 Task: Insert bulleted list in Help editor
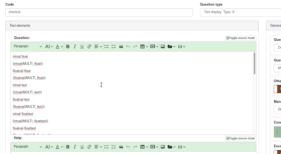coord(106,147)
